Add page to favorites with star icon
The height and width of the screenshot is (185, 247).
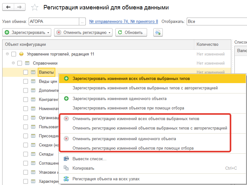(x=35, y=8)
